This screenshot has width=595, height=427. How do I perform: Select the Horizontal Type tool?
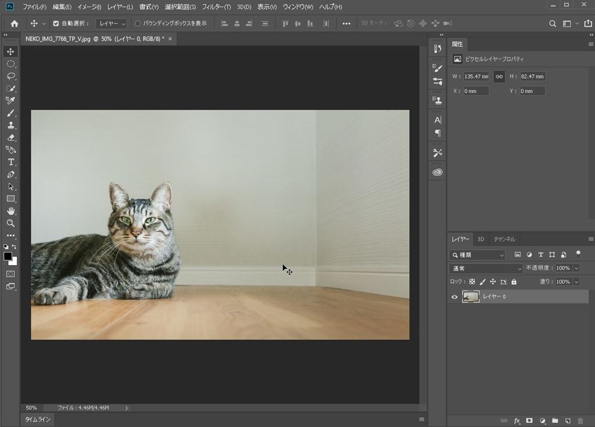[10, 162]
